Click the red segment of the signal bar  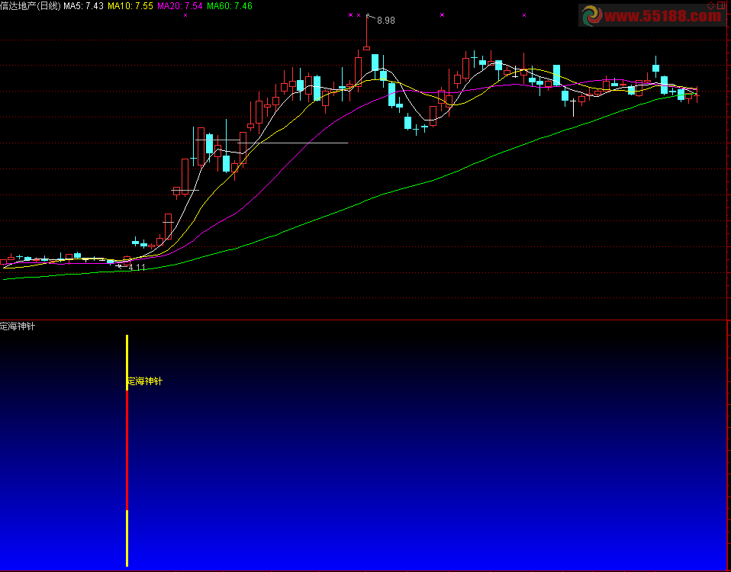[x=127, y=451]
